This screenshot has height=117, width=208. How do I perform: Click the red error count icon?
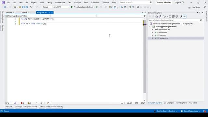(x=21, y=103)
